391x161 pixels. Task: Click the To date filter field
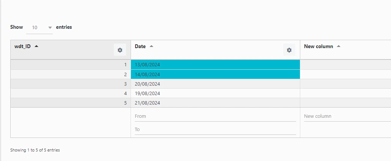(x=215, y=130)
